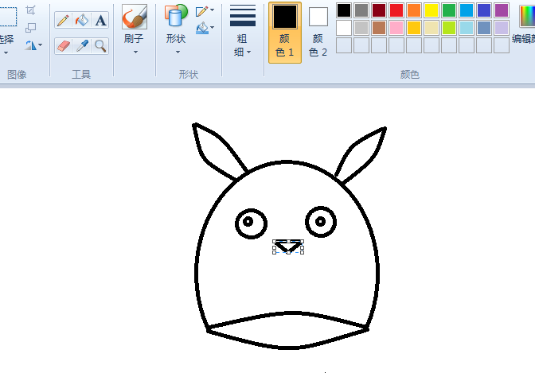Viewport: 535px width, 373px height.
Task: Open the 刷子 brushes dropdown arrow
Action: [135, 52]
